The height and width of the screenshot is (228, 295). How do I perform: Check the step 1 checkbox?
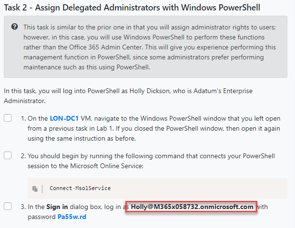(x=8, y=118)
